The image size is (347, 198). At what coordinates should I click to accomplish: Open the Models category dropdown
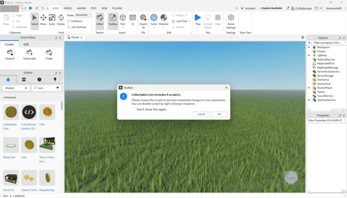coord(16,88)
